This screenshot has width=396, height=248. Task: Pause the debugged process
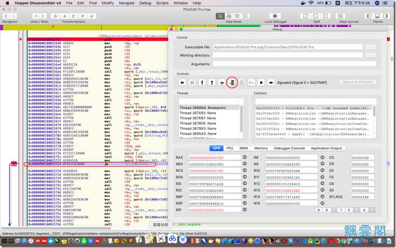point(192,82)
